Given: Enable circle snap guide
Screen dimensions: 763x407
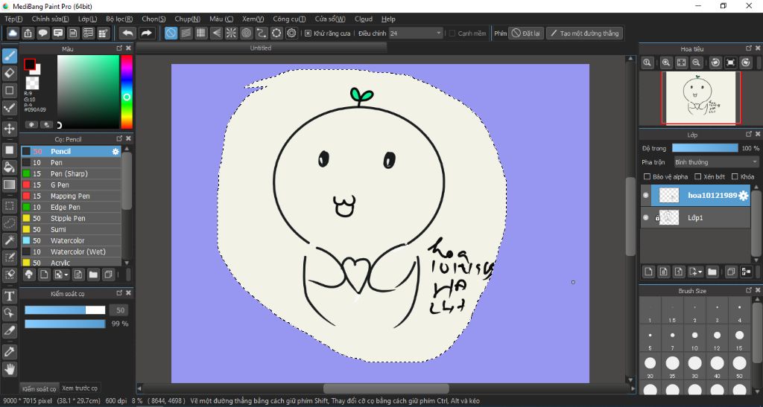Looking at the screenshot, I should pyautogui.click(x=246, y=33).
